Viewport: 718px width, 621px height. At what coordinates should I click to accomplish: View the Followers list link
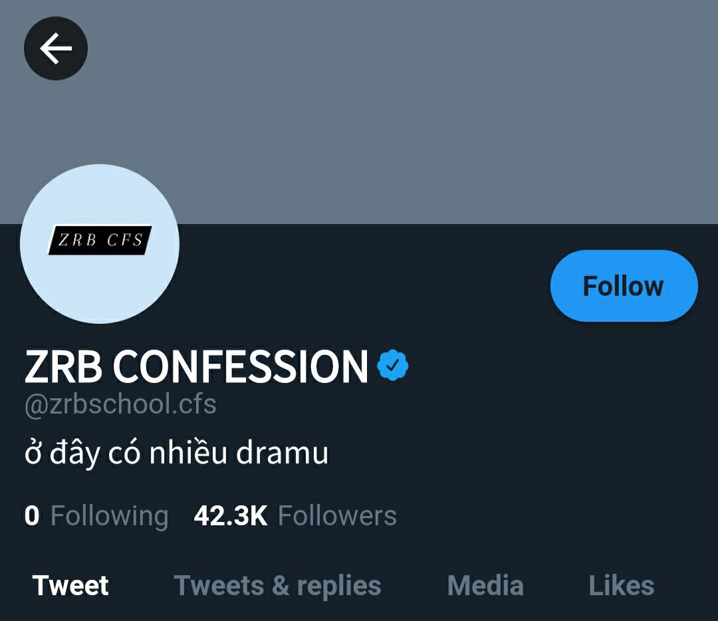coord(337,516)
